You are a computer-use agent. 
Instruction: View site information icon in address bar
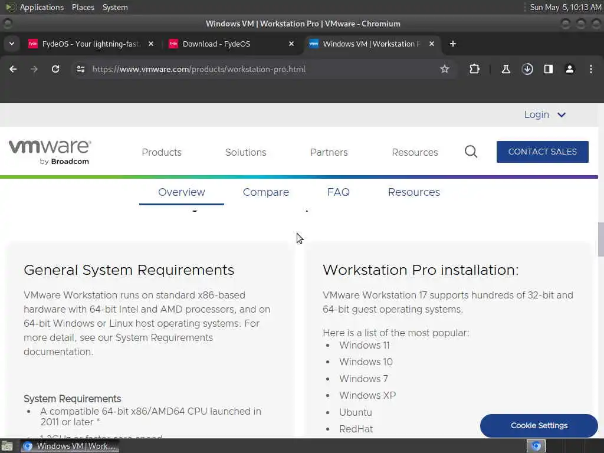click(80, 69)
